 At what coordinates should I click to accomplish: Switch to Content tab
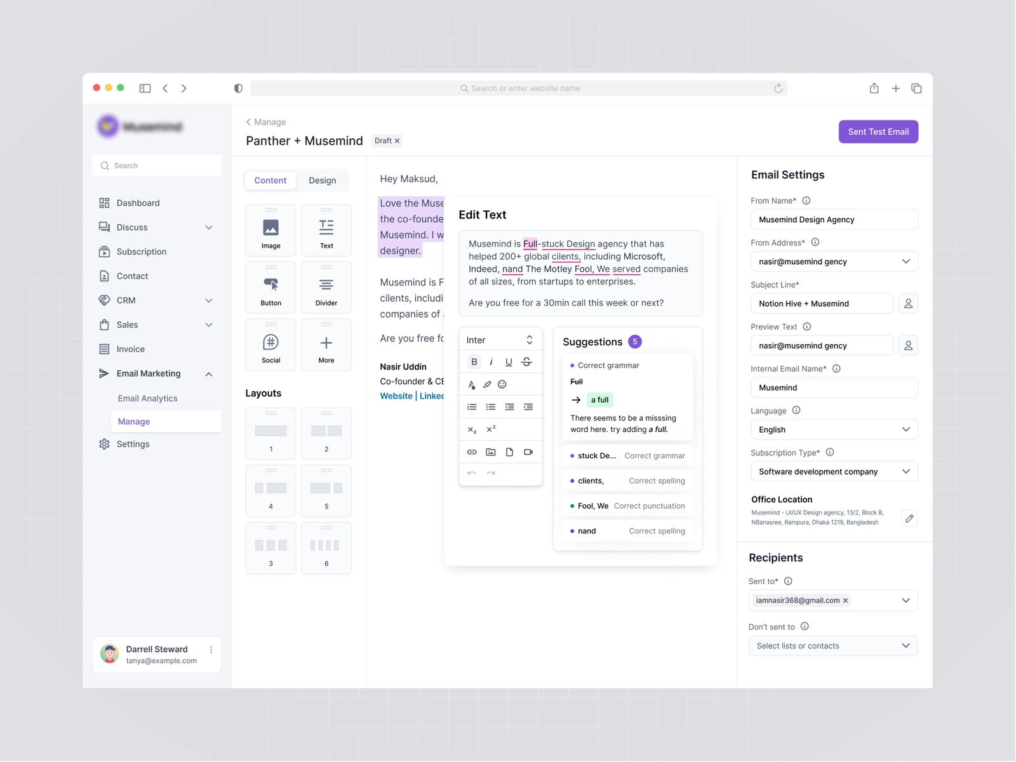(271, 180)
